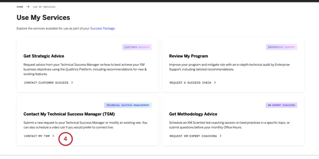Click the Home breadcrumb link
The height and width of the screenshot is (159, 319).
[20, 7]
